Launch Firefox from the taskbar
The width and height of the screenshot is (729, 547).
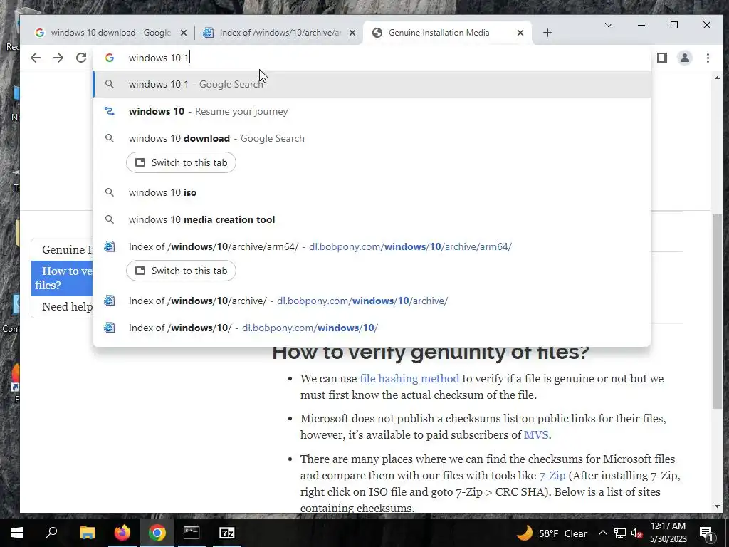coord(122,533)
